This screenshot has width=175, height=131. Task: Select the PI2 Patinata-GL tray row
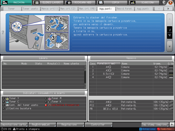131,105
